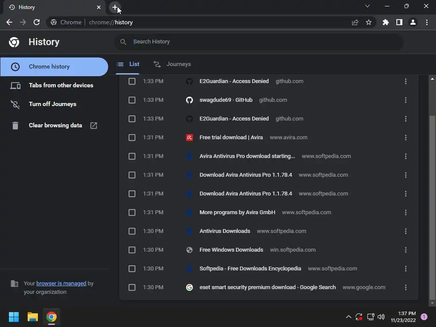Check More programs by Avira GmbH entry
Viewport: 436px width, 327px height.
point(132,212)
